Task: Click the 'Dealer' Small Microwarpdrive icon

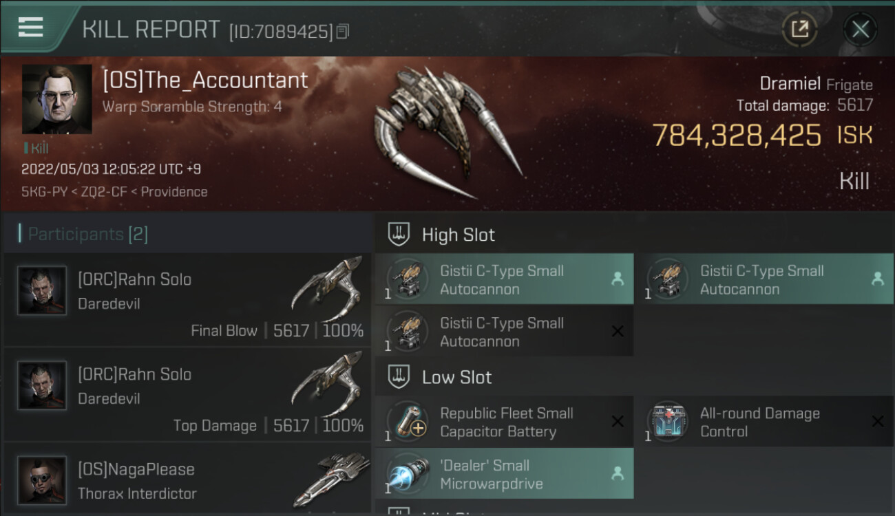Action: click(408, 474)
